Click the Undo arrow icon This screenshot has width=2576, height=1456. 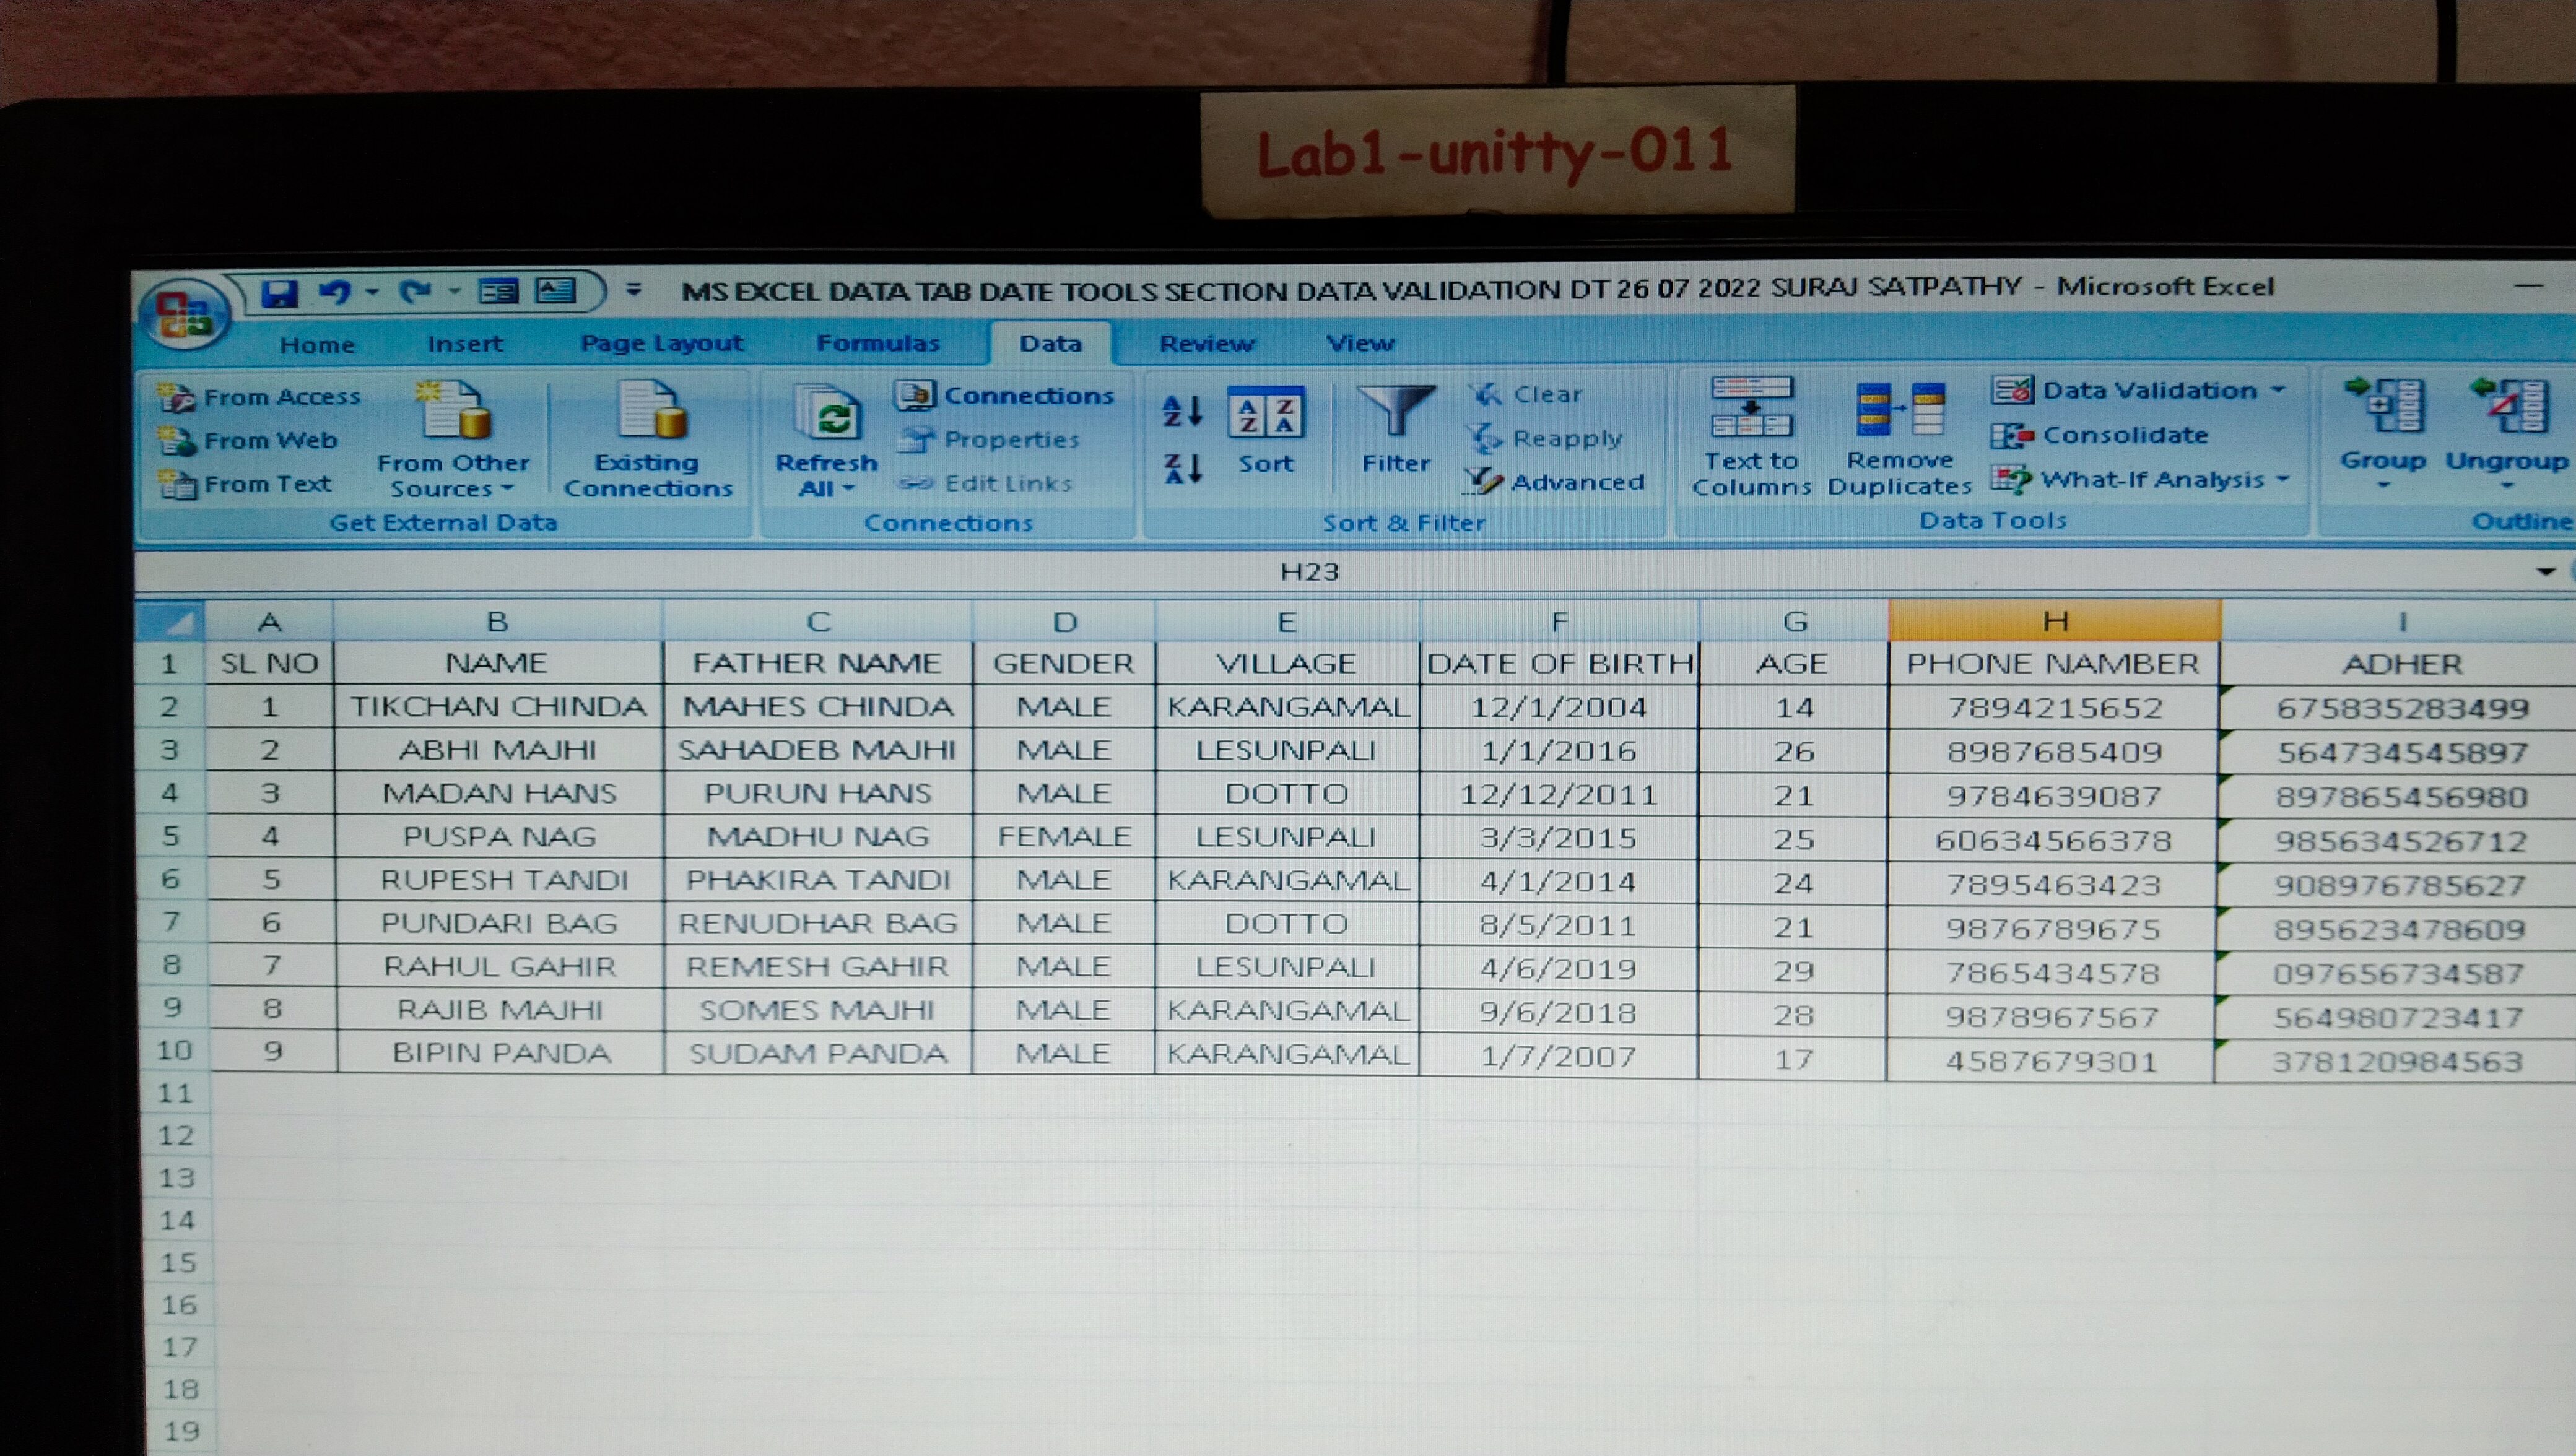(335, 292)
